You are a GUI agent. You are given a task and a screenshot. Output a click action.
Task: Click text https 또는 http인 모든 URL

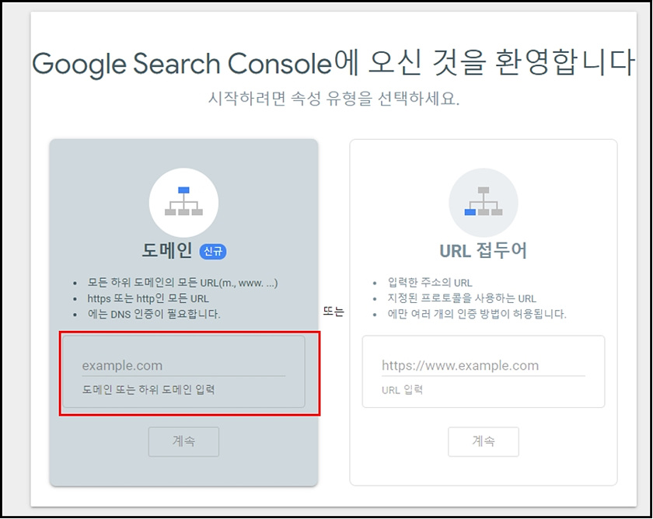pos(148,298)
